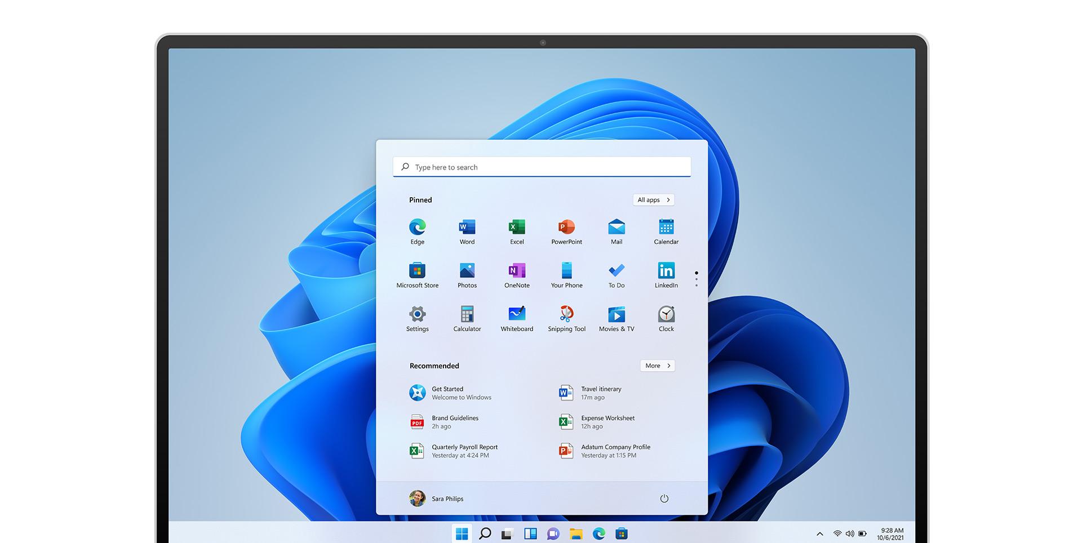Click the Start menu search box
1082x543 pixels.
(x=542, y=167)
